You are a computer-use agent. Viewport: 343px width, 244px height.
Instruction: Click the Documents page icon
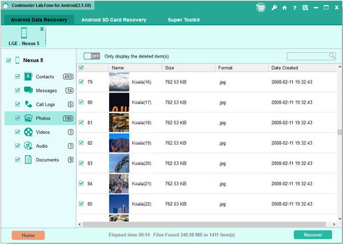pos(28,160)
